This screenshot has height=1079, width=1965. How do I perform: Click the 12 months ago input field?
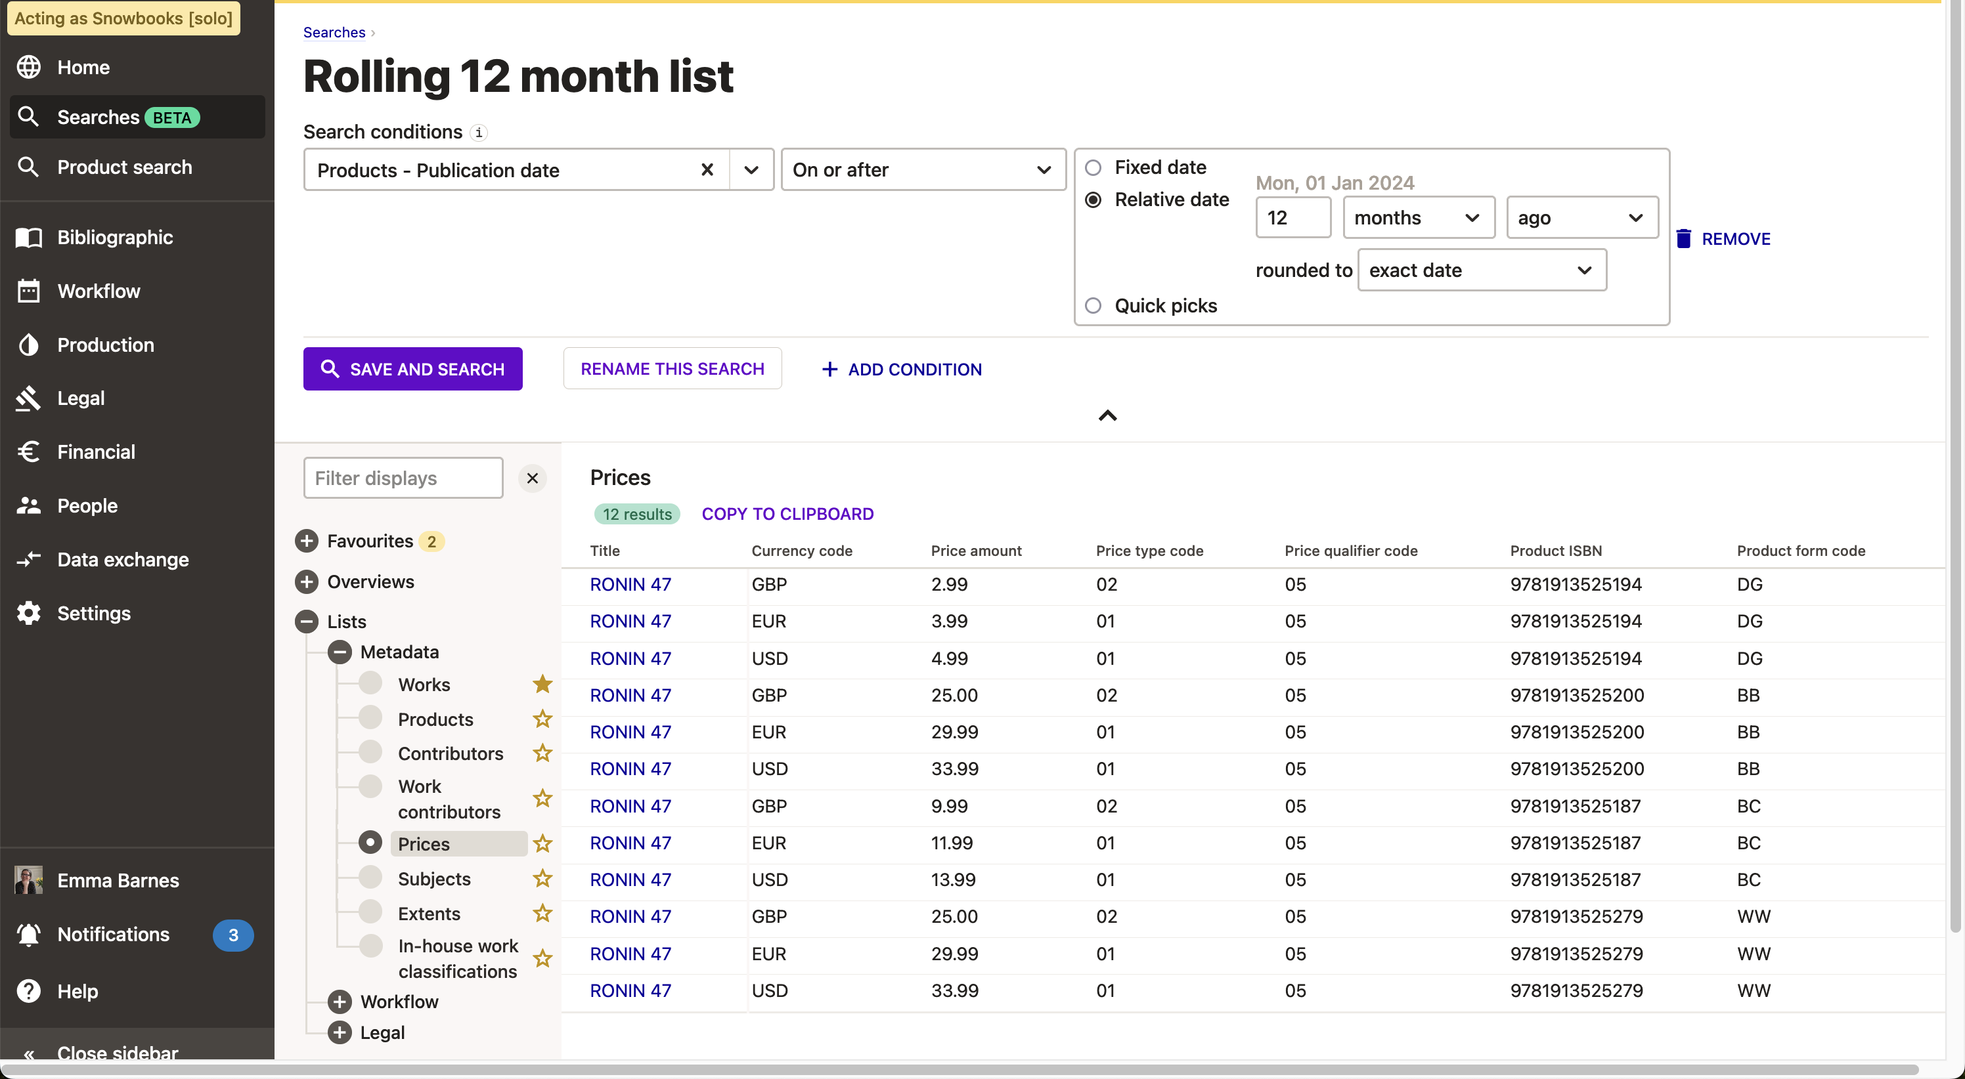click(x=1291, y=215)
